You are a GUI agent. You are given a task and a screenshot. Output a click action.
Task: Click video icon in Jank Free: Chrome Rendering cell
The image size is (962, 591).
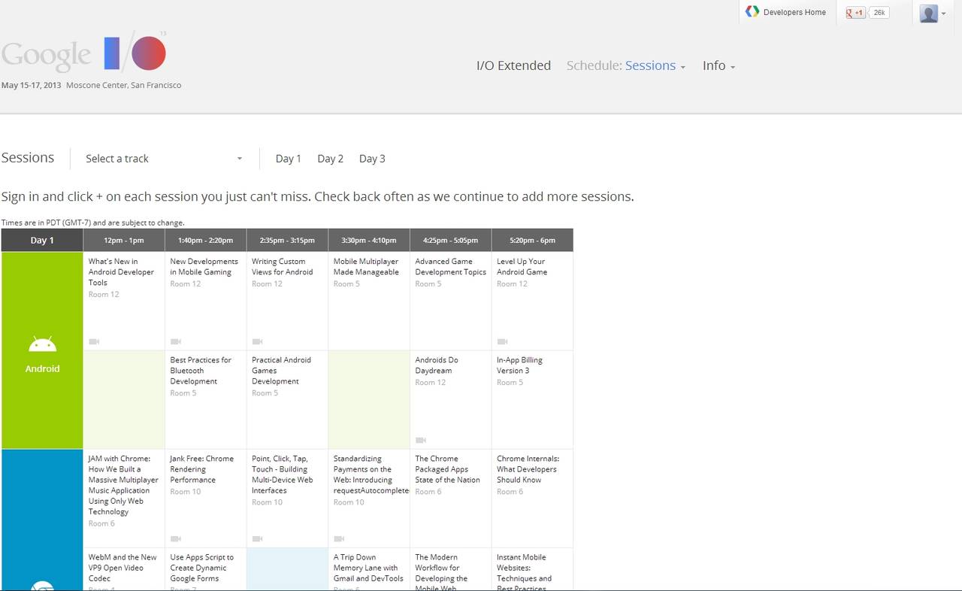tap(176, 538)
